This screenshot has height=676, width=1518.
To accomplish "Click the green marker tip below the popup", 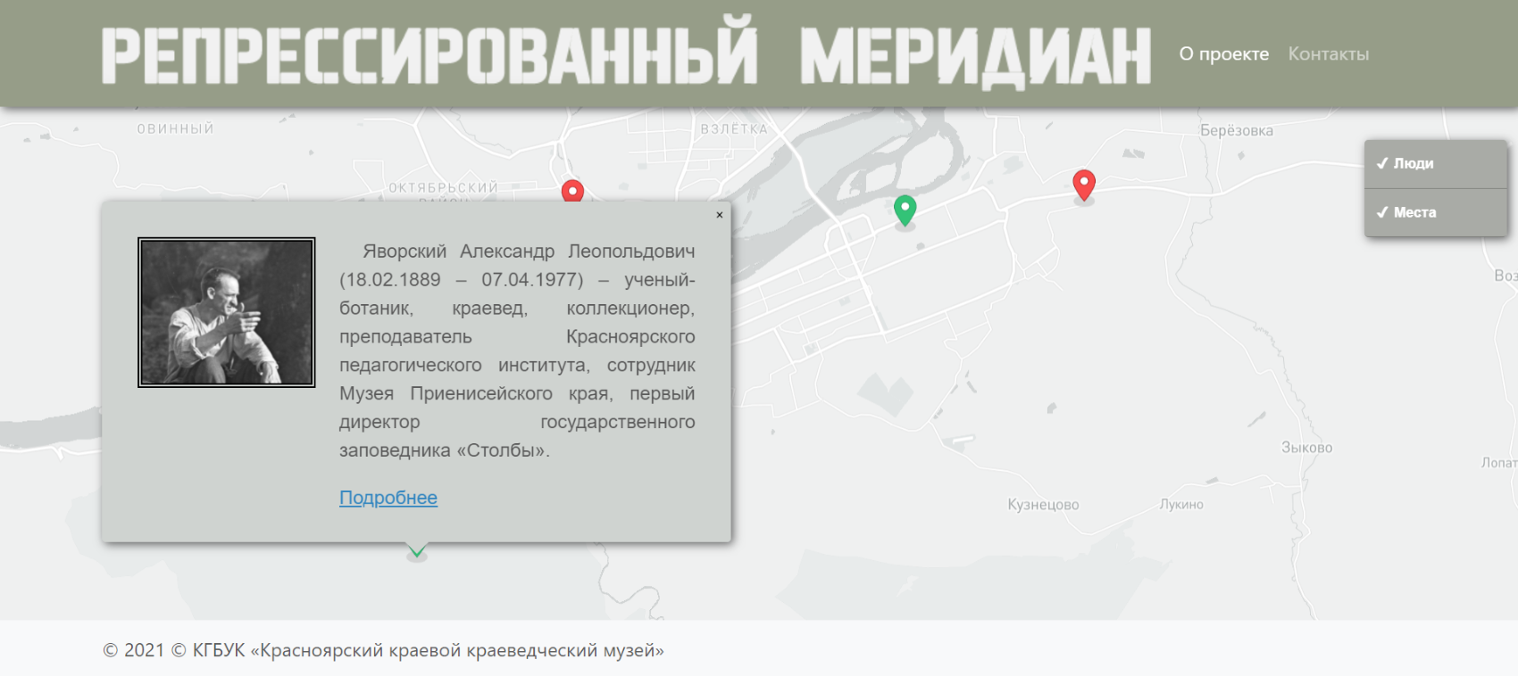I will click(x=417, y=551).
